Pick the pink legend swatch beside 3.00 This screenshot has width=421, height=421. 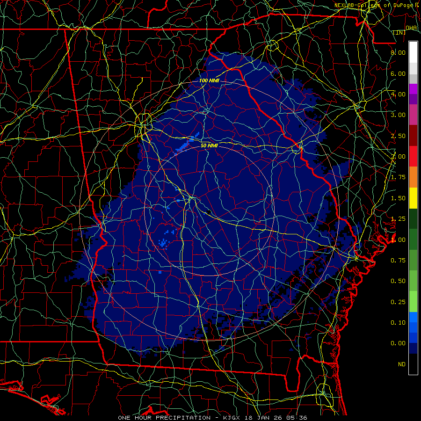pos(413,115)
